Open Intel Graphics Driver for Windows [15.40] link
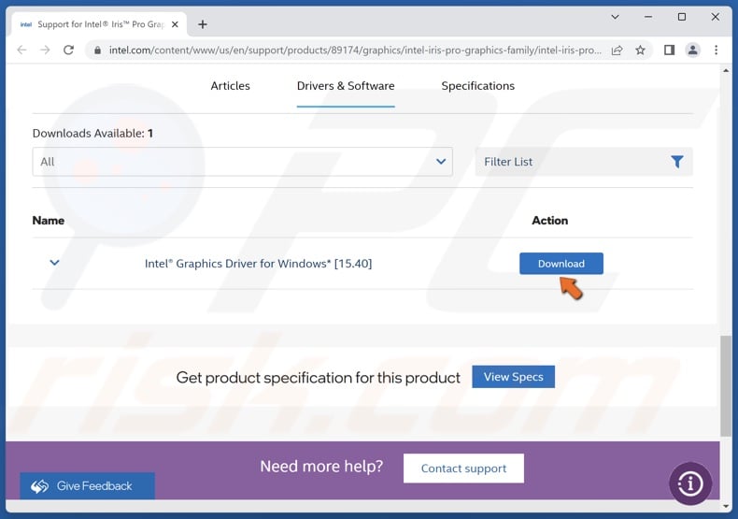This screenshot has width=738, height=519. point(258,264)
